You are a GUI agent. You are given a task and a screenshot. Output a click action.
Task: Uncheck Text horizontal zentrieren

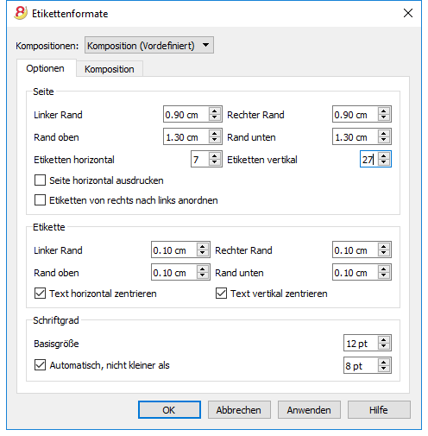(40, 294)
